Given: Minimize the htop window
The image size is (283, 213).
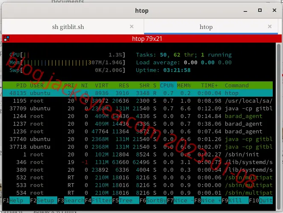Looking at the screenshot, I should (x=245, y=11).
